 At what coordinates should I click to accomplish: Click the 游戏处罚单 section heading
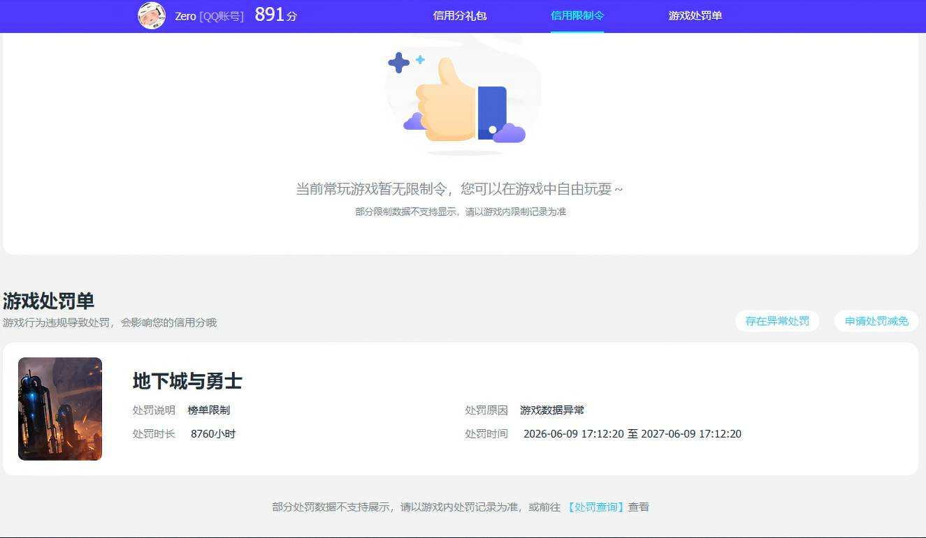pos(49,301)
